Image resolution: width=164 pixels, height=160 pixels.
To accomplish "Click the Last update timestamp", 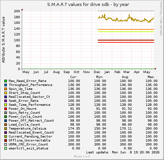I will pos(123,152).
